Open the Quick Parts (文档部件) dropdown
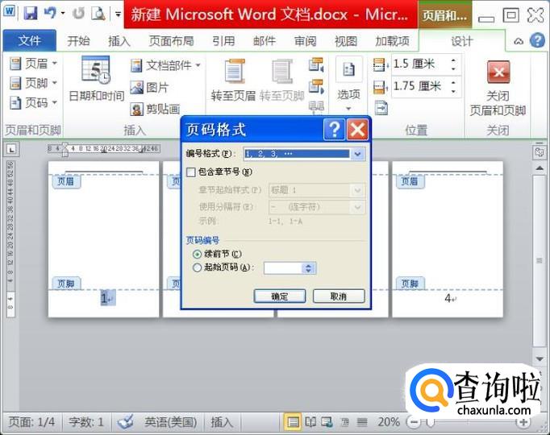Screen dimensions: 550x435 165,65
